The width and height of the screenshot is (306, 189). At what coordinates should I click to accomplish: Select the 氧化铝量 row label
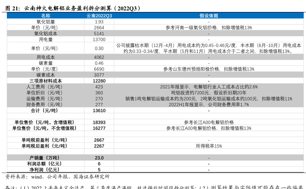click(46, 22)
